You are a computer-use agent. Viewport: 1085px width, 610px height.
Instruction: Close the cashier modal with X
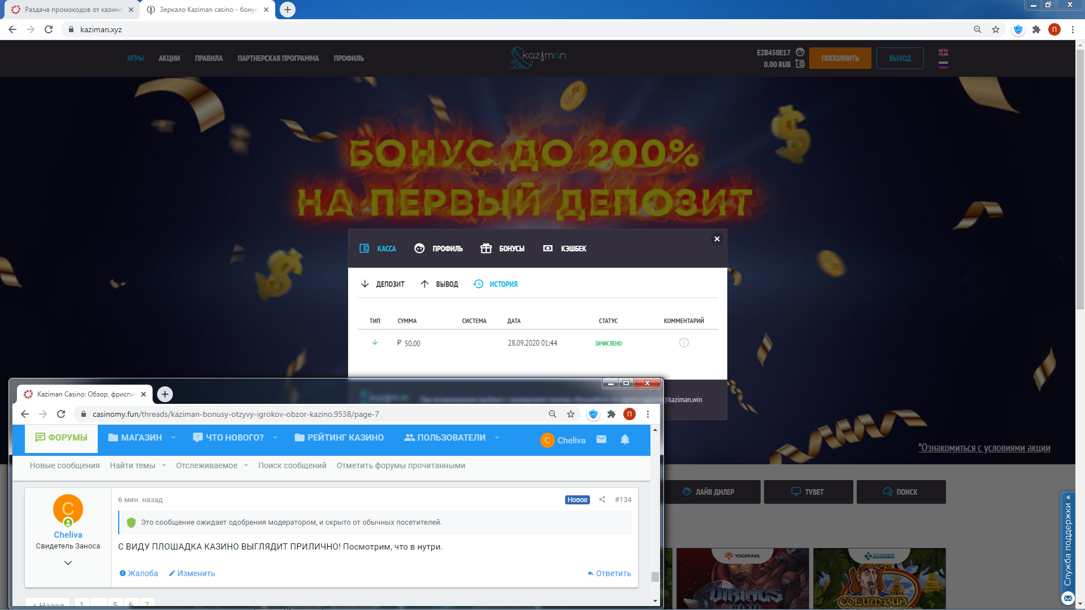(x=717, y=239)
